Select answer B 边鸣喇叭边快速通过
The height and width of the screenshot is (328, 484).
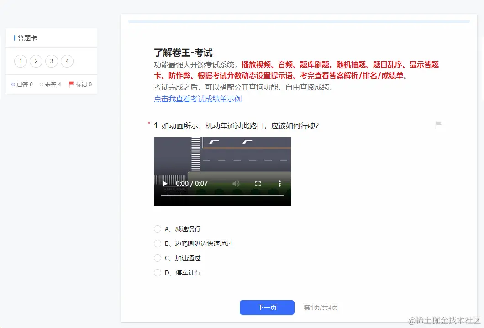click(x=158, y=243)
